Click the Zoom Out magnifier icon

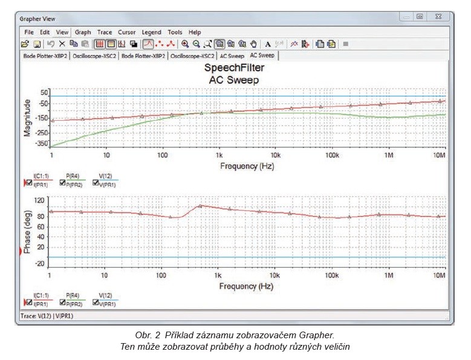[197, 44]
